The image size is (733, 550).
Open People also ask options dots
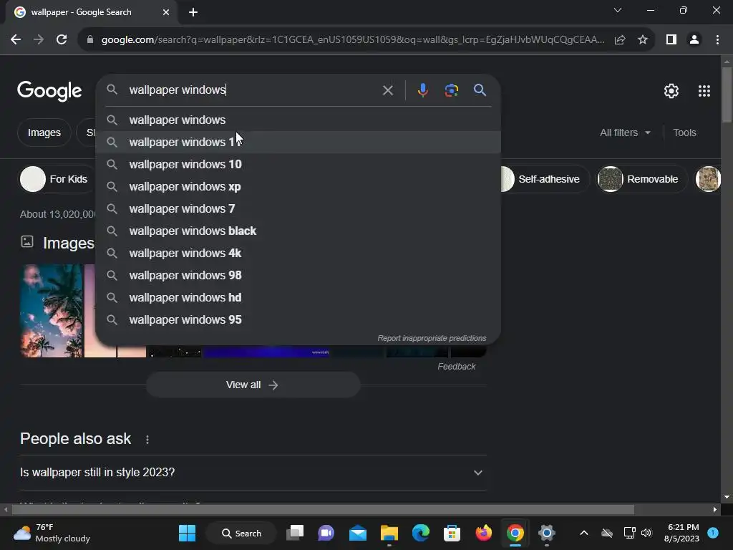click(x=147, y=440)
